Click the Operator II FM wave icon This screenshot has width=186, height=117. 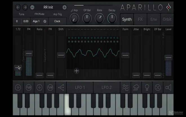[50, 88]
